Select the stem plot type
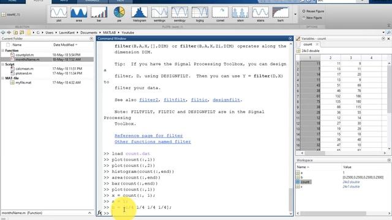The image size is (392, 220). (x=240, y=14)
